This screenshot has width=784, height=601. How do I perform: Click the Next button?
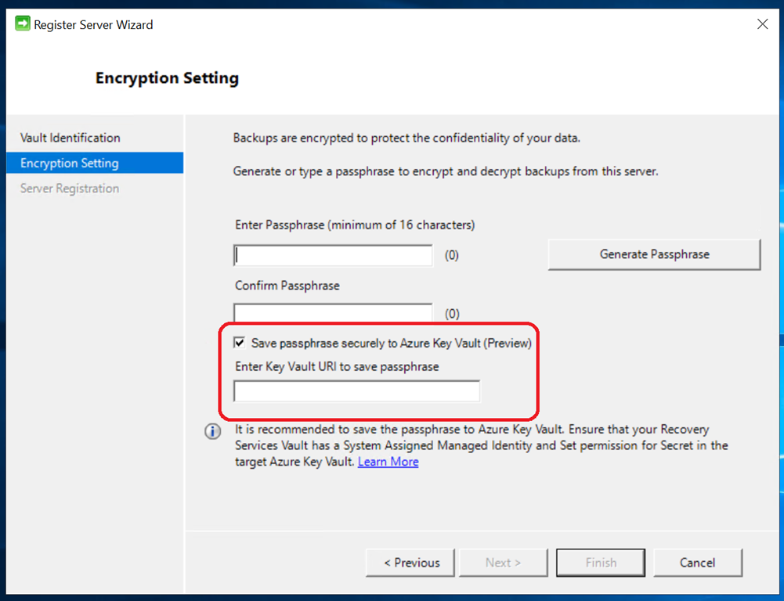[503, 563]
